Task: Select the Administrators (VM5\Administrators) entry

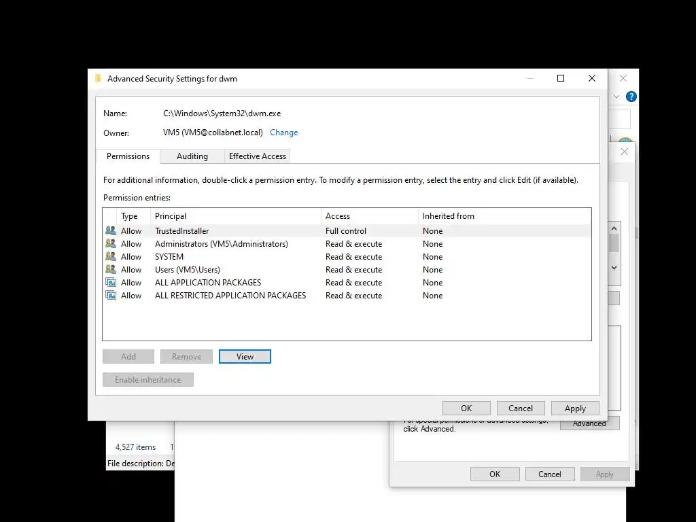Action: pos(347,244)
